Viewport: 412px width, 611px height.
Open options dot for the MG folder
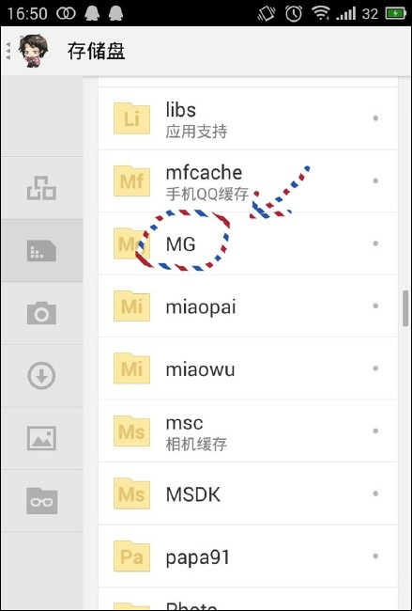tap(375, 243)
